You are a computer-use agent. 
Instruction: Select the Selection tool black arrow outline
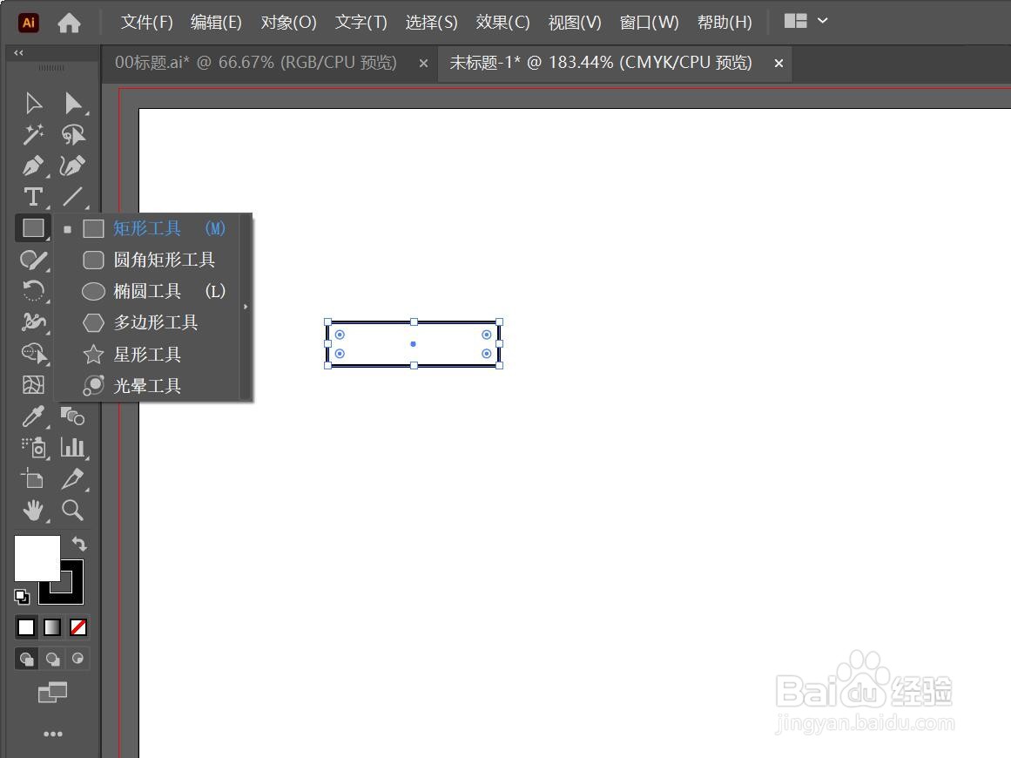click(34, 103)
